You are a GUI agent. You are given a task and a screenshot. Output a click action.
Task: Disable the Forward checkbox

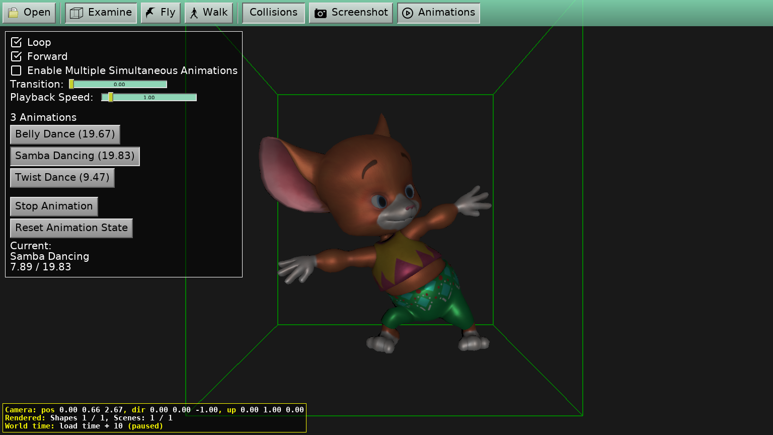coord(16,56)
